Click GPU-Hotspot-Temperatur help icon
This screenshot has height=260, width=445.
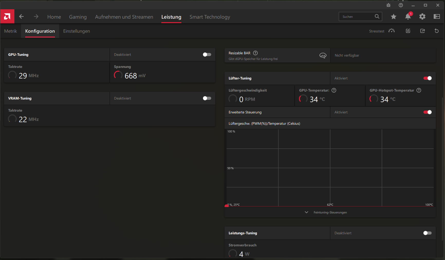(x=419, y=90)
